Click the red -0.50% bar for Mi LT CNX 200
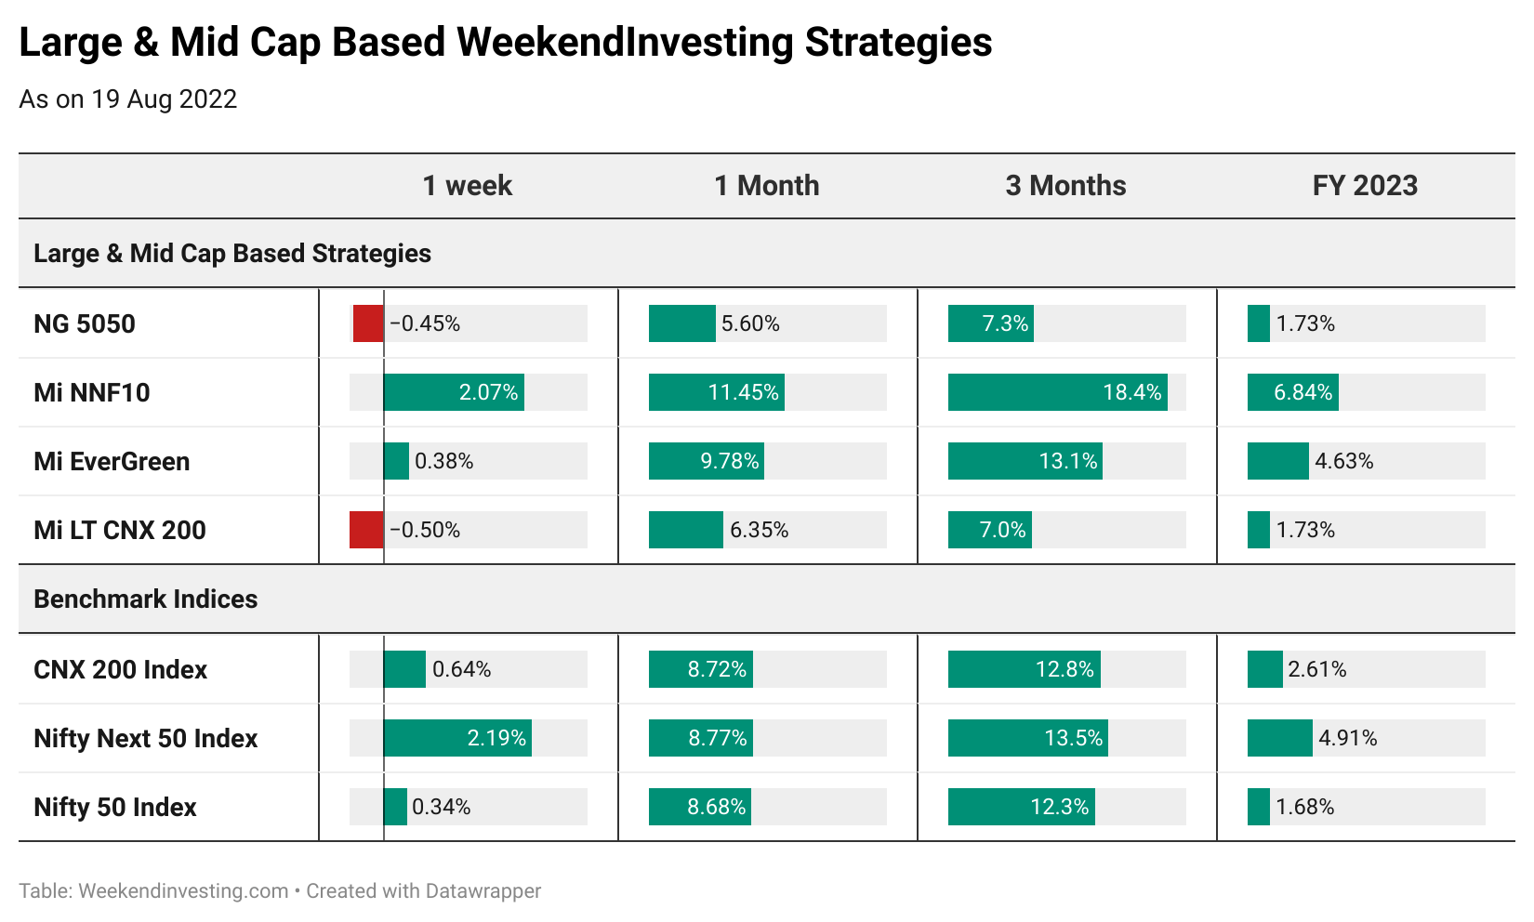This screenshot has width=1534, height=922. tap(366, 530)
